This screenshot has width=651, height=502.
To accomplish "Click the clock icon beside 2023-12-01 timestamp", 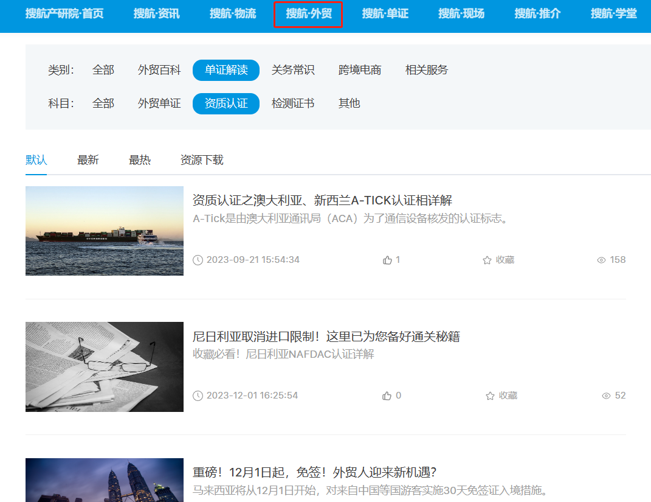I will tap(198, 396).
